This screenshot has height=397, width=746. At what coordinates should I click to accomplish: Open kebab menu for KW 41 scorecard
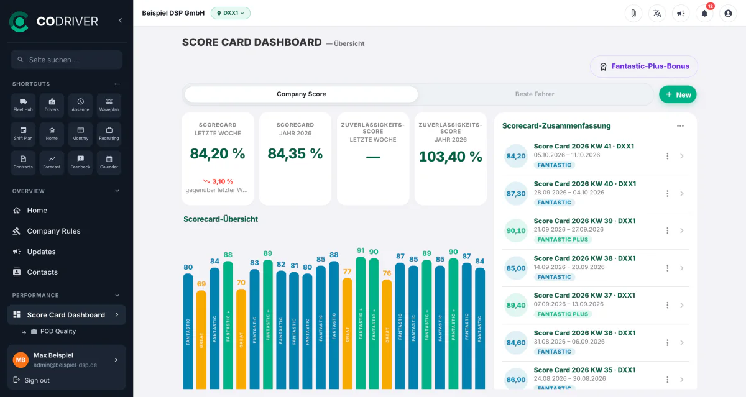pos(668,156)
